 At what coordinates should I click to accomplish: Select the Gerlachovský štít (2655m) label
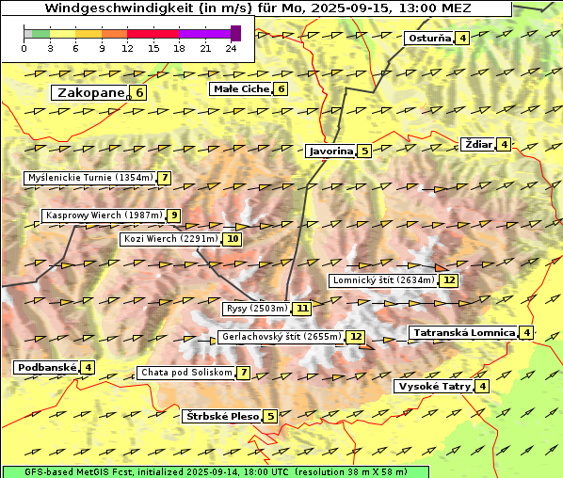coord(281,337)
